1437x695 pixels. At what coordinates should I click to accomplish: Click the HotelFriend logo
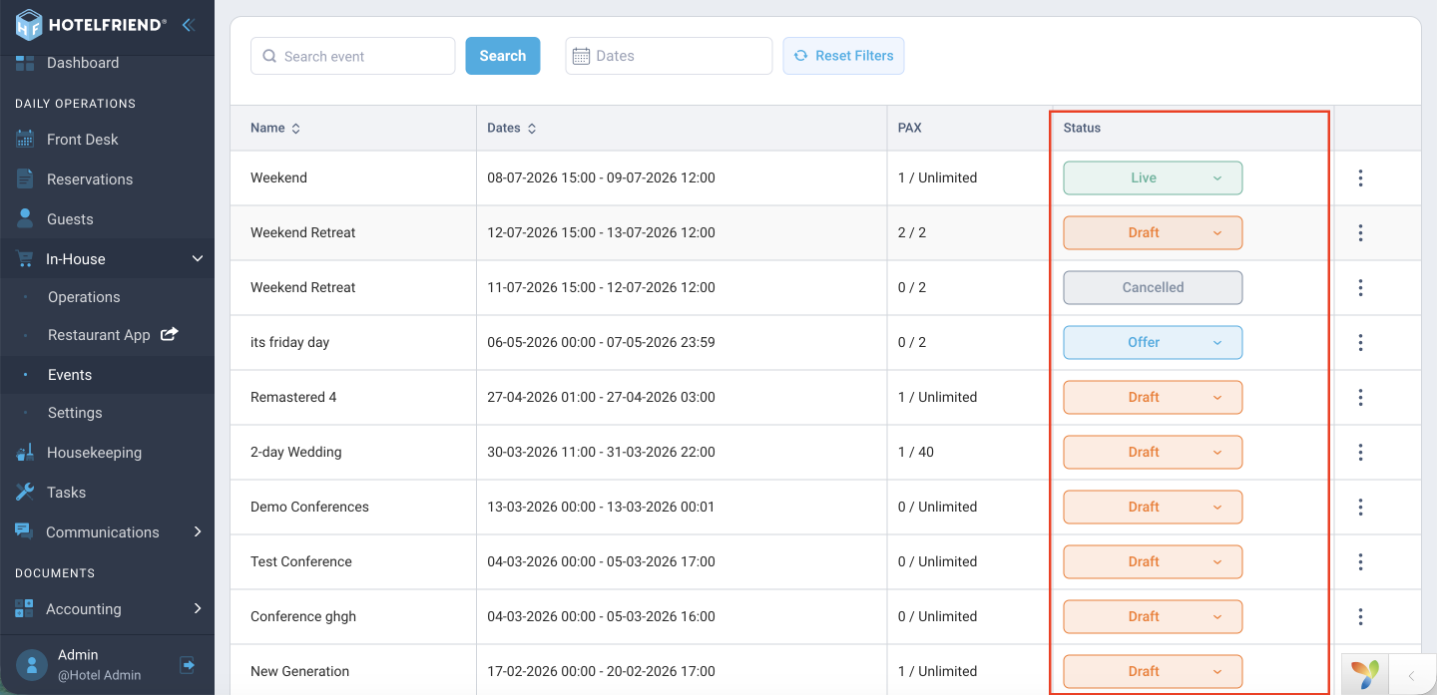point(91,25)
